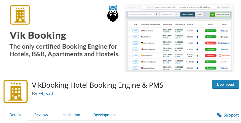Sort by the Check-In column header
The image size is (241, 123).
(168, 24)
